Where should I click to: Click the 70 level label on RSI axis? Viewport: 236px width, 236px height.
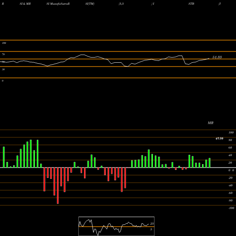click(x=3, y=54)
